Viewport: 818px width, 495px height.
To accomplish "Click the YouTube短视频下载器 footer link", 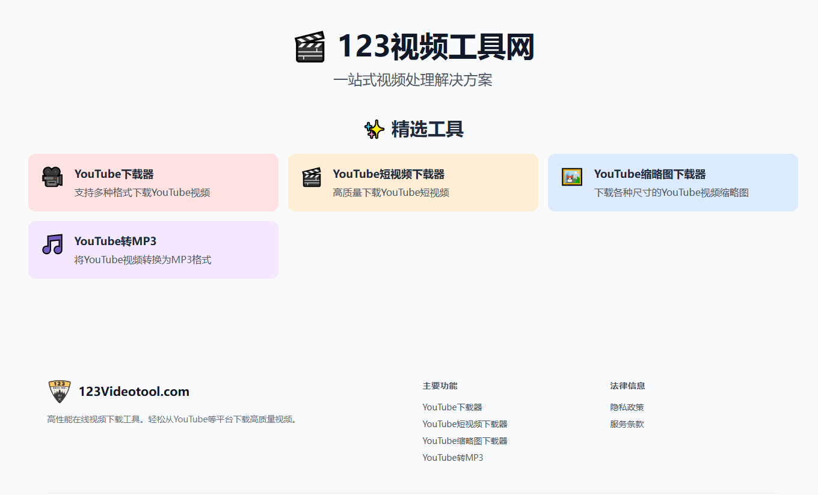I will coord(464,424).
